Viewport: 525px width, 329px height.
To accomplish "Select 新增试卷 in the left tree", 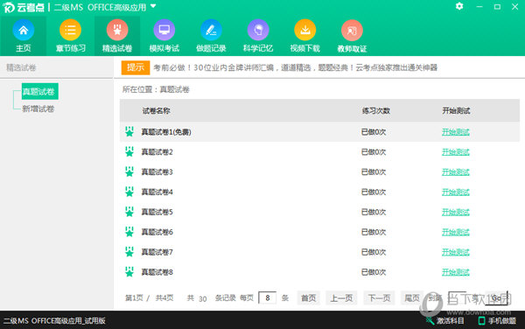I will (x=38, y=108).
